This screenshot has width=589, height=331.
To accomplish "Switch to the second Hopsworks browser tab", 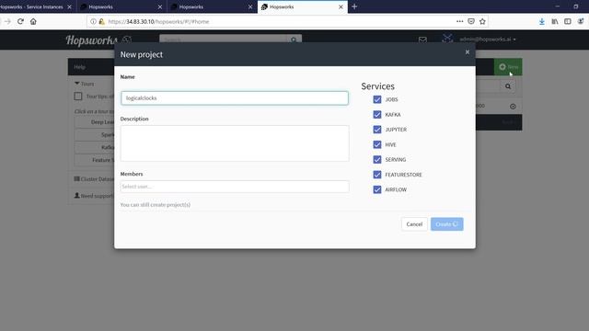I will (122, 6).
